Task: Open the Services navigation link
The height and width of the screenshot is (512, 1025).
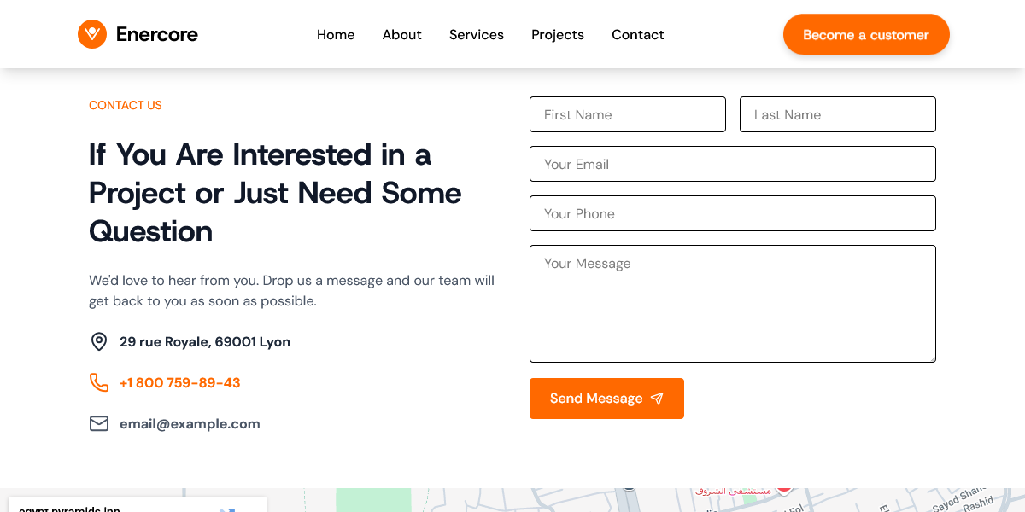Action: tap(476, 35)
